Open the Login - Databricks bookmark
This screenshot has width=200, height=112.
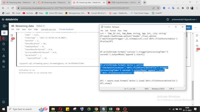point(119,13)
